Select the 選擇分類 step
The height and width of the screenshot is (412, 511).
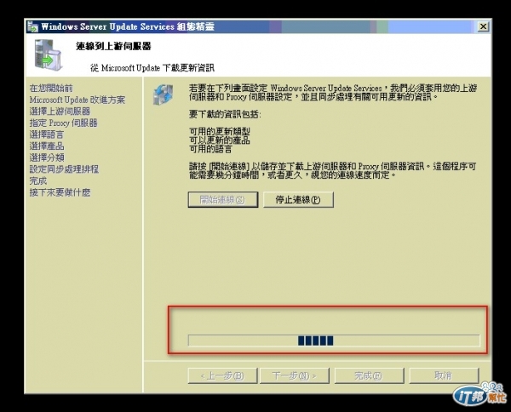[47, 157]
